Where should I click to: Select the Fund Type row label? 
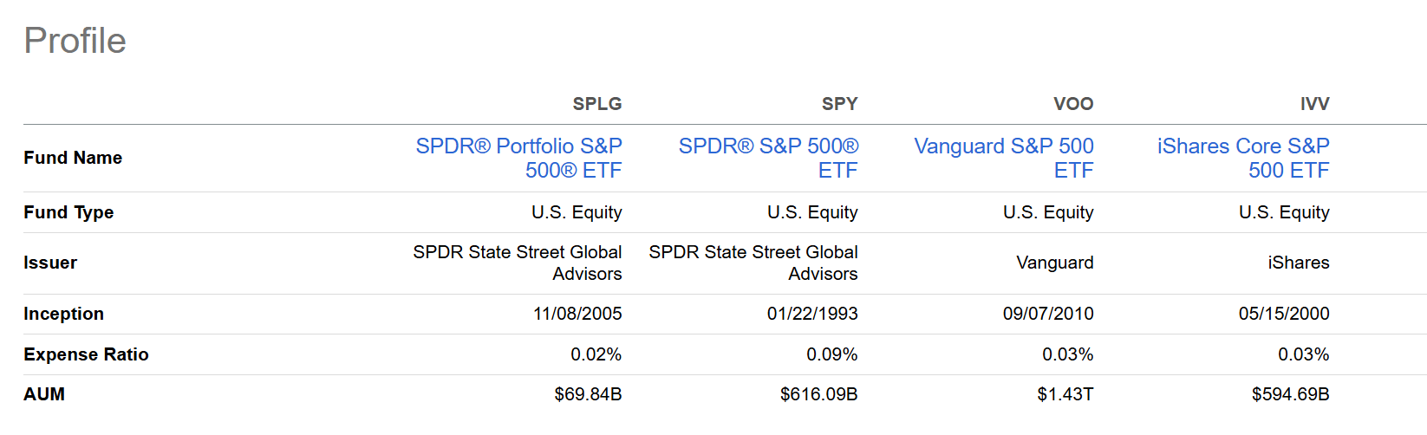coord(68,212)
